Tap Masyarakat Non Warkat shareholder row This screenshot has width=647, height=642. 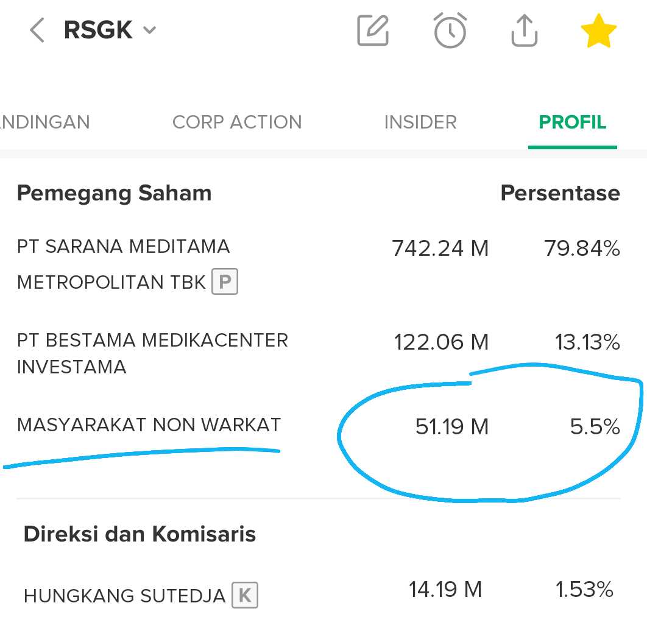point(149,425)
